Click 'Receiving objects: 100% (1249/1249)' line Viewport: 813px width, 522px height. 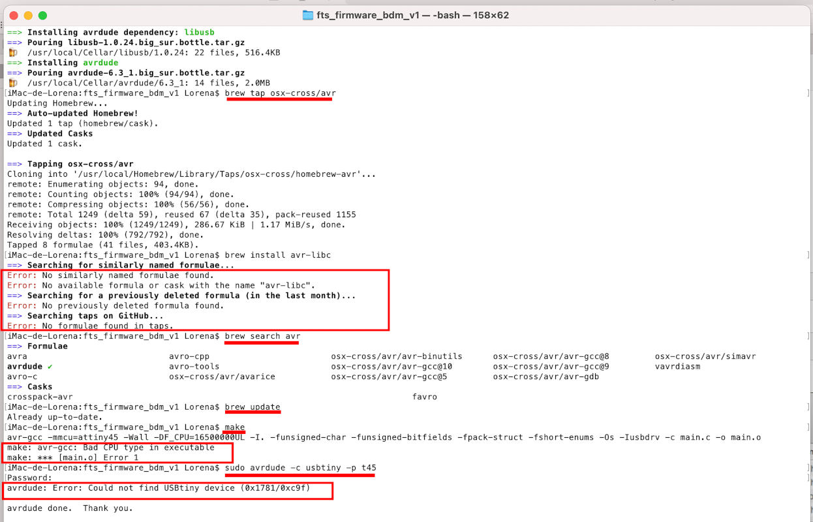coord(177,224)
